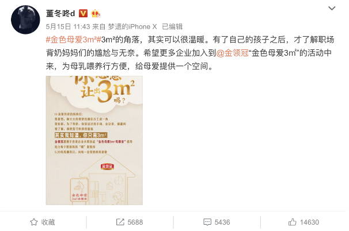The height and width of the screenshot is (231, 349).
Task: Click the crown membership badge icon
Action: 96,14
